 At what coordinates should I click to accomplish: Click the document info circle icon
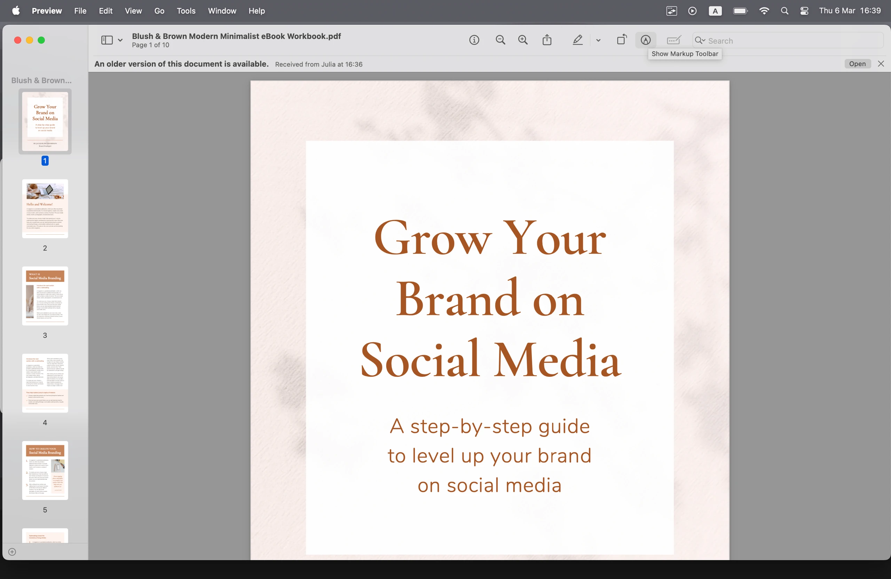pyautogui.click(x=474, y=40)
